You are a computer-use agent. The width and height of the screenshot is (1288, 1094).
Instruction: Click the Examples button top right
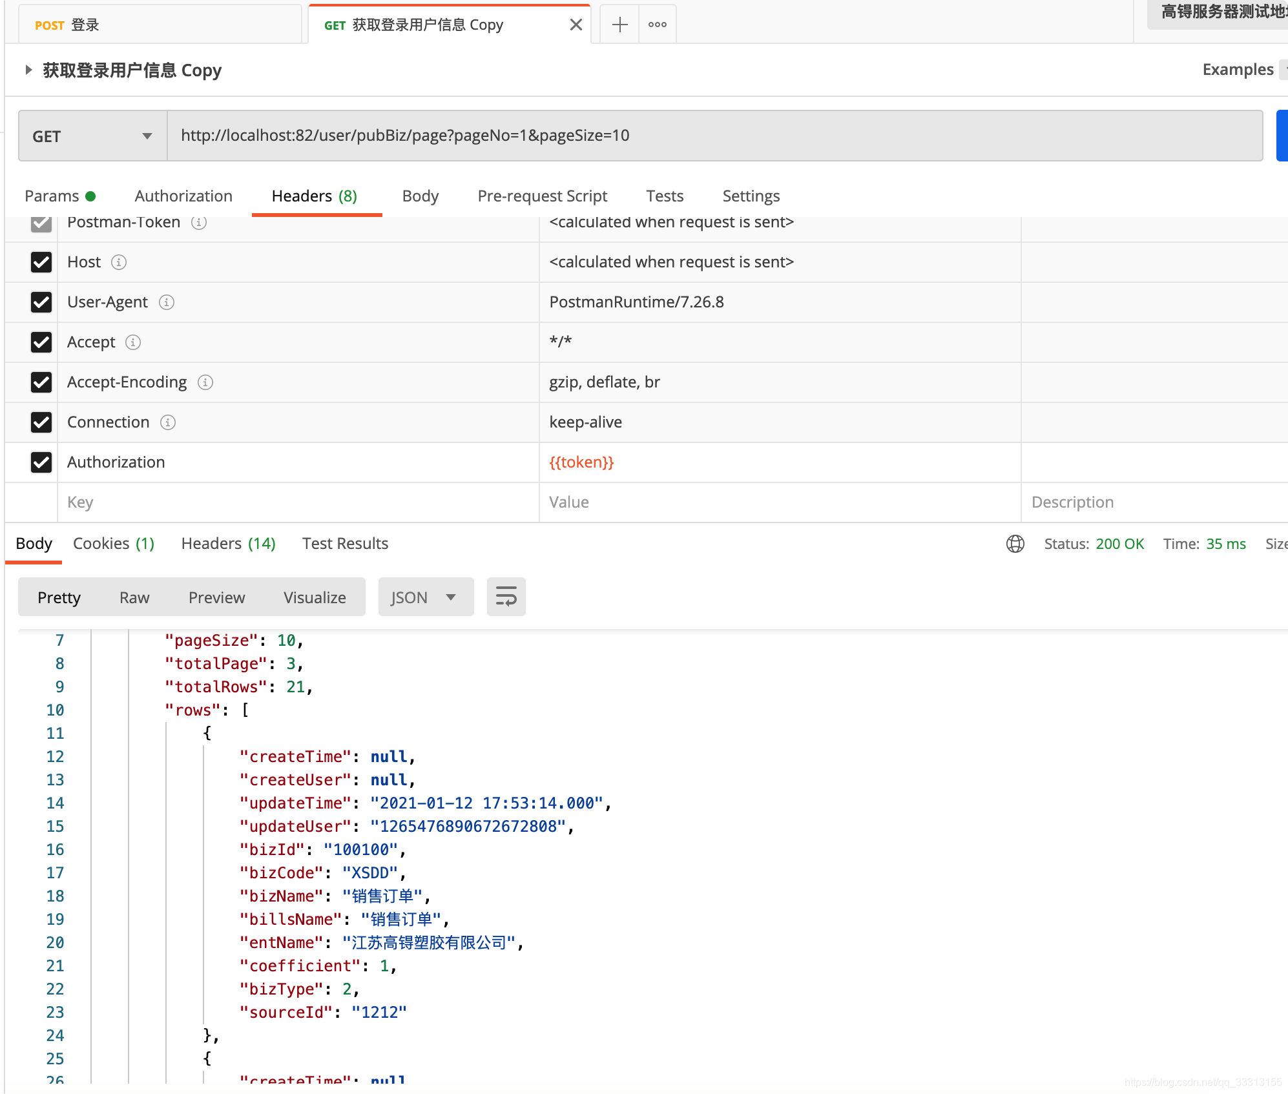[x=1237, y=70]
